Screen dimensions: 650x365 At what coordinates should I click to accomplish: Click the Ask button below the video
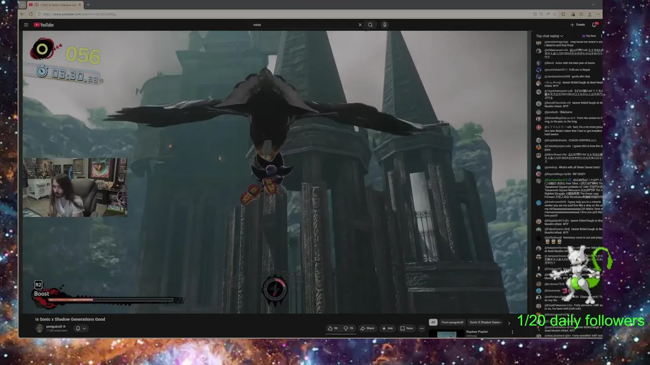387,328
